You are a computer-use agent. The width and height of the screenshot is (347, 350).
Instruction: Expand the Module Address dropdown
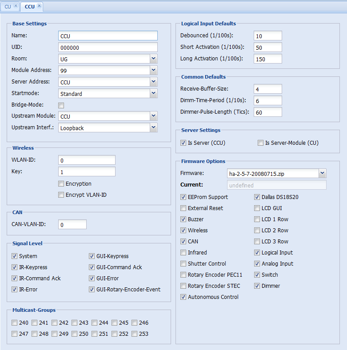pyautogui.click(x=153, y=70)
